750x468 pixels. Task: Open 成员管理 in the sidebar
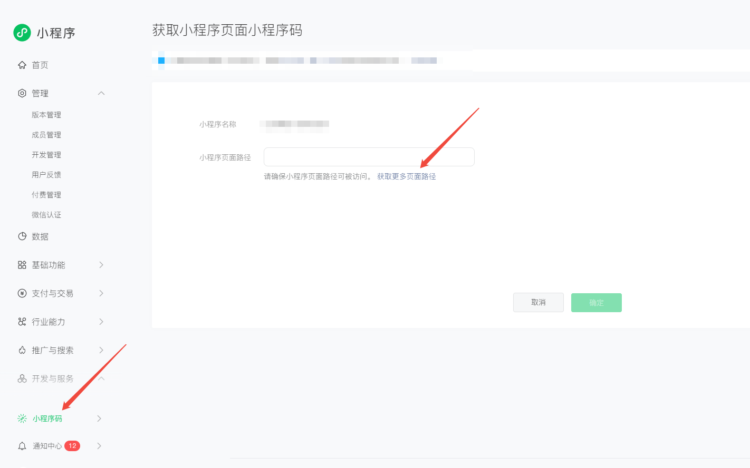[x=46, y=135]
